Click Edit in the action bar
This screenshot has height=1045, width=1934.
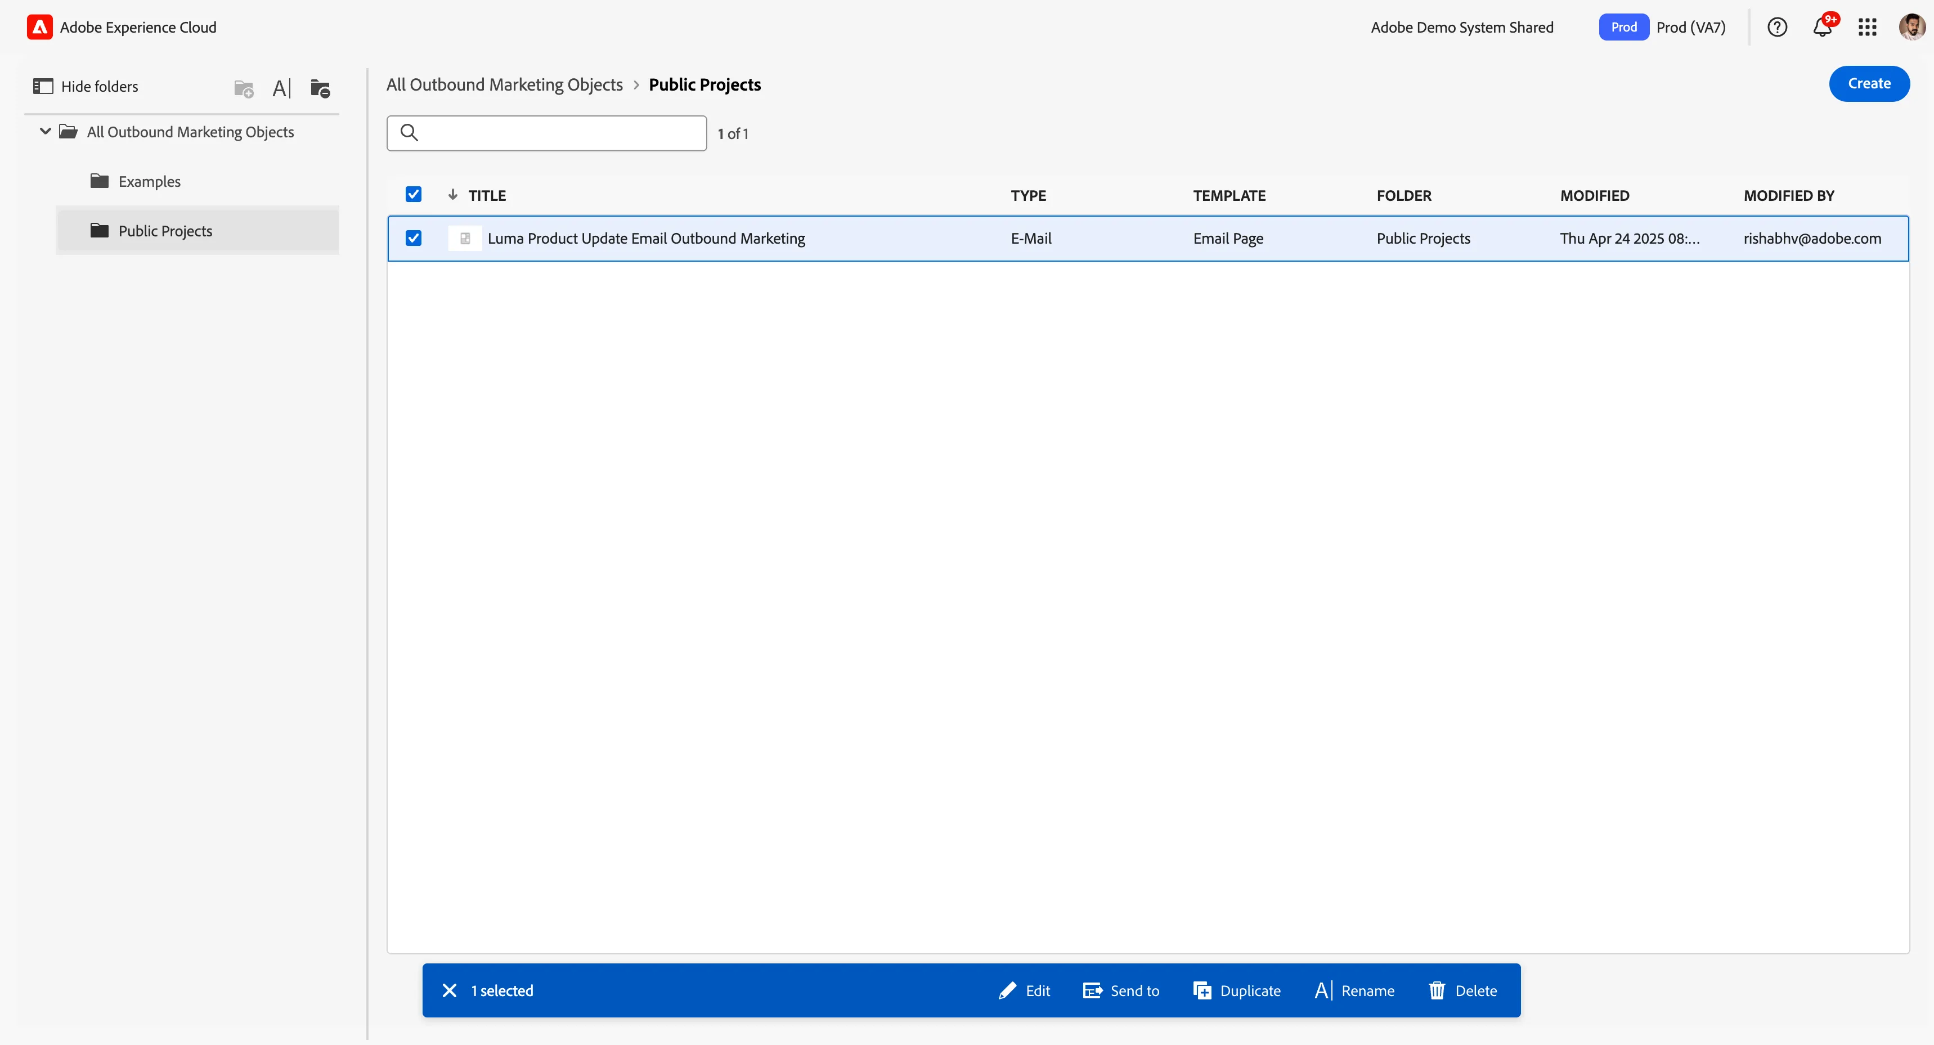(1024, 990)
